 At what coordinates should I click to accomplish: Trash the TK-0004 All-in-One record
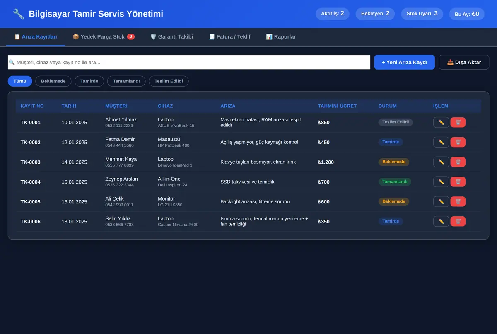pos(458,182)
